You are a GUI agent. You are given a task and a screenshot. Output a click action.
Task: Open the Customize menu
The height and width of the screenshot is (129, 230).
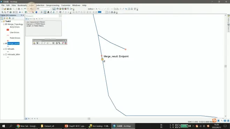pyautogui.click(x=66, y=5)
